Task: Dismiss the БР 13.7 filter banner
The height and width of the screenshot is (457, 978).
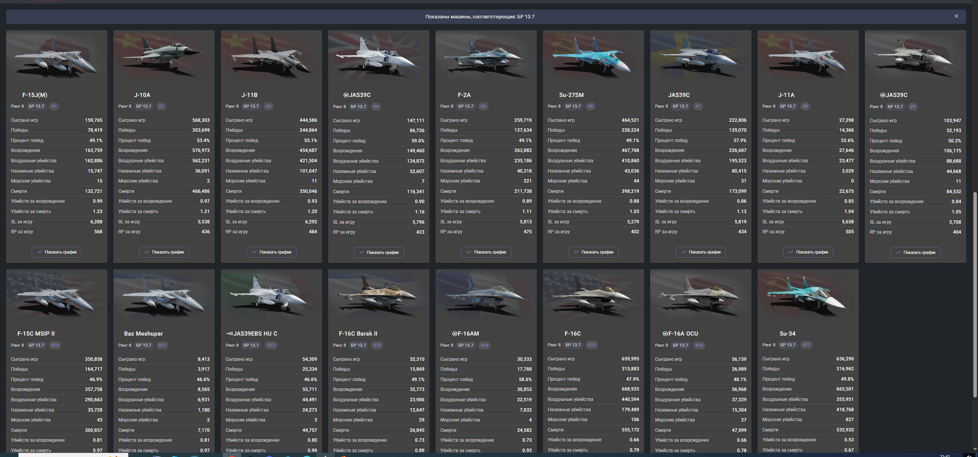Action: (956, 16)
